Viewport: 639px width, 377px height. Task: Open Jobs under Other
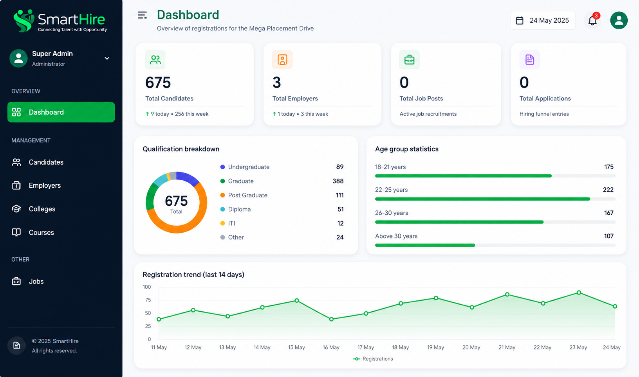click(x=61, y=281)
